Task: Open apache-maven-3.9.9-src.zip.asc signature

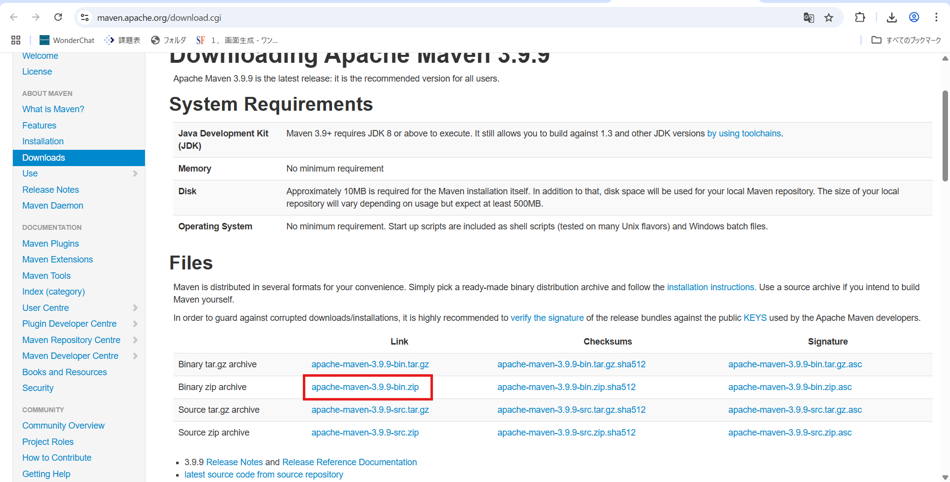Action: pyautogui.click(x=790, y=433)
